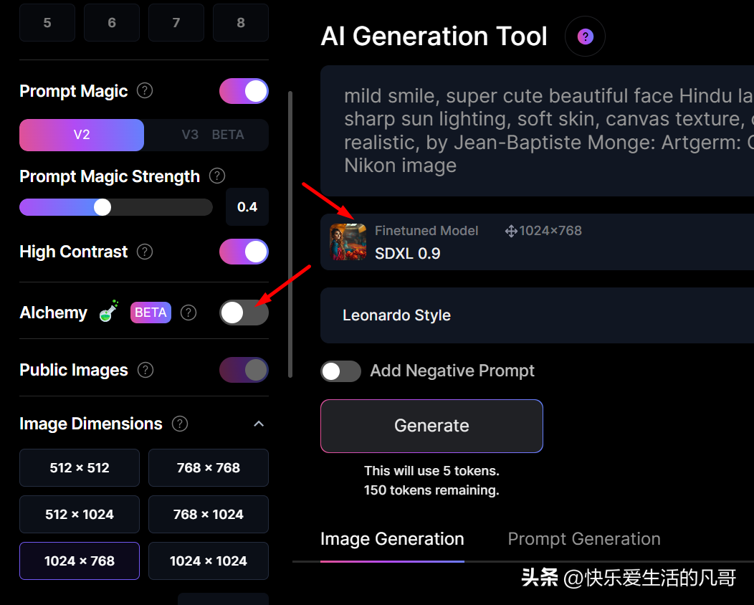Enable the Alchemy toggle

pyautogui.click(x=244, y=313)
